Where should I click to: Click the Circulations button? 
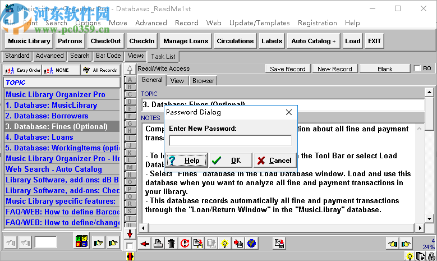click(x=235, y=41)
